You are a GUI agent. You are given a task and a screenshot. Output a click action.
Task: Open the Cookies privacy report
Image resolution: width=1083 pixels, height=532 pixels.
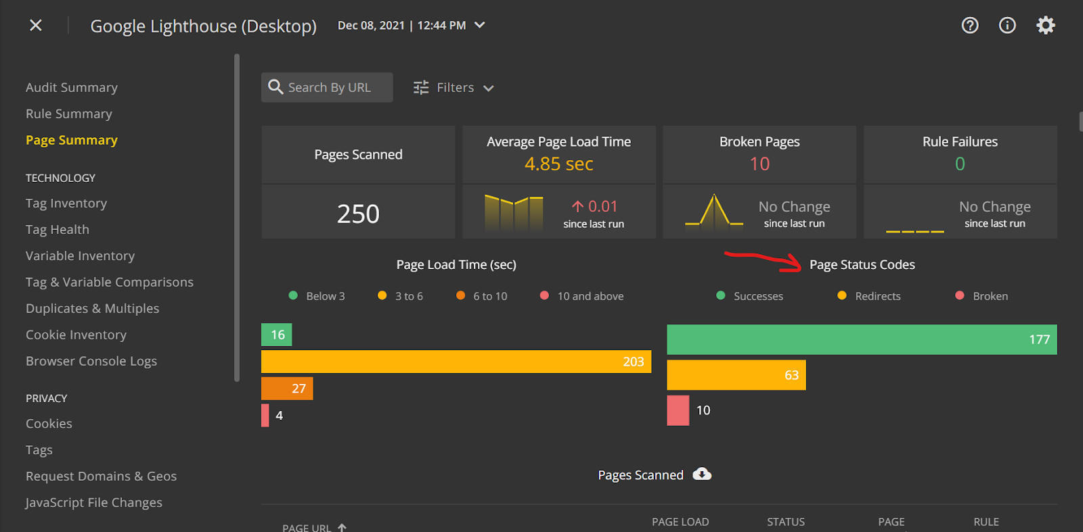coord(49,423)
